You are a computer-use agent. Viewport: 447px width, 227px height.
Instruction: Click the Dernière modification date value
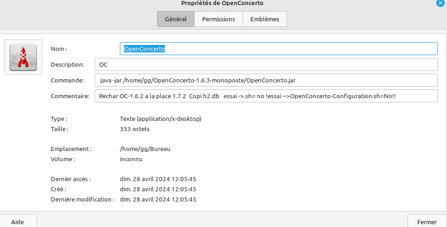[158, 199]
